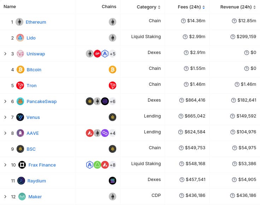Click the $457,541 fees value

195,180
